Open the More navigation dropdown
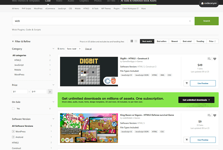The height and width of the screenshot is (150, 223). tap(143, 8)
